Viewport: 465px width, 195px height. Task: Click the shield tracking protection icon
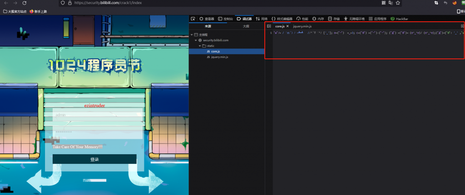click(63, 3)
